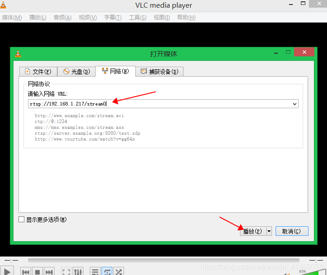Viewport: 327px width, 275px height.
Task: Open the 工具(S) menu
Action: [138, 18]
